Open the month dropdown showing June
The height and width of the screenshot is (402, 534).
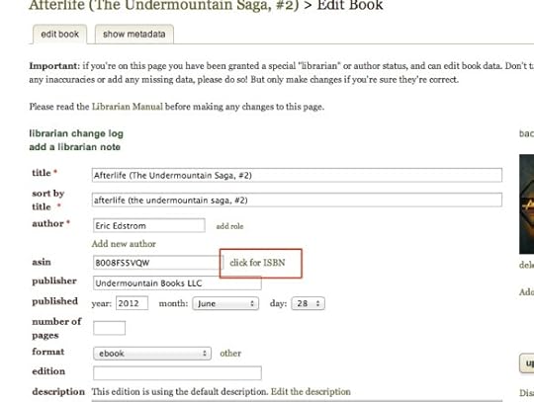tap(225, 303)
